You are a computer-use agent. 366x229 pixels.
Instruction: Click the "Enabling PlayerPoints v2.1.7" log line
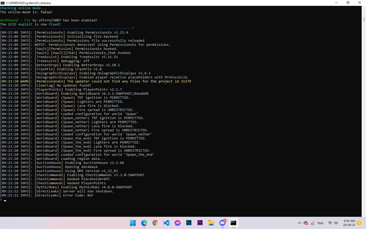pos(61,90)
